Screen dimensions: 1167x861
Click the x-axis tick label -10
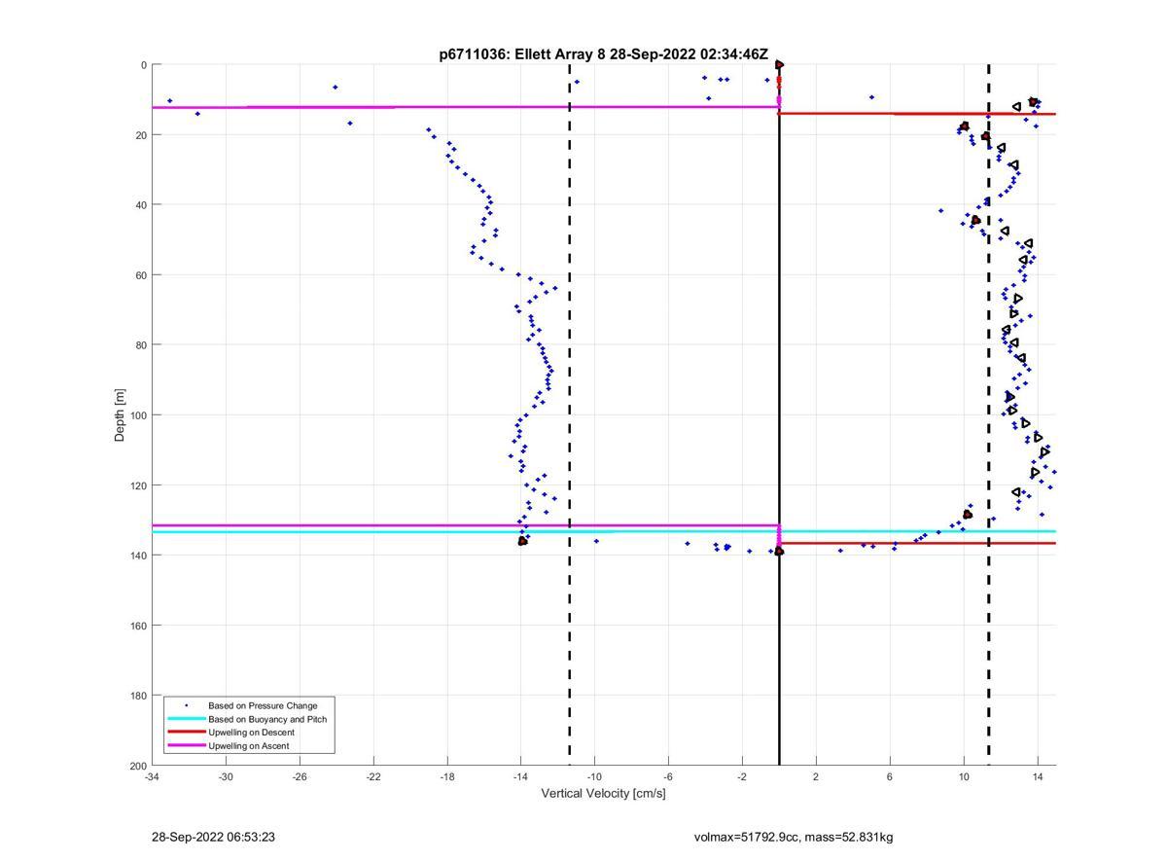[x=594, y=776]
